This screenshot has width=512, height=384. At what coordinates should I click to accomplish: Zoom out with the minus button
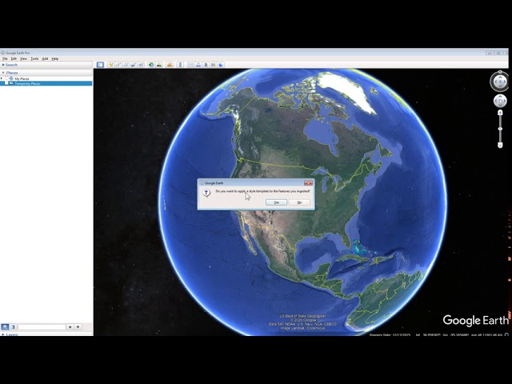(x=500, y=145)
